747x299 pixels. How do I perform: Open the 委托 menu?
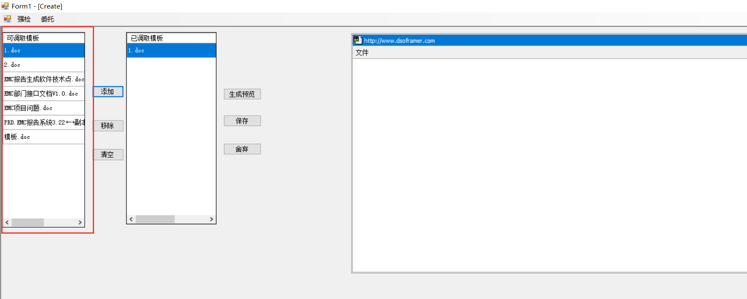47,19
